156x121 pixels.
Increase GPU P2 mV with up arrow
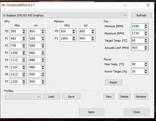coord(43,45)
